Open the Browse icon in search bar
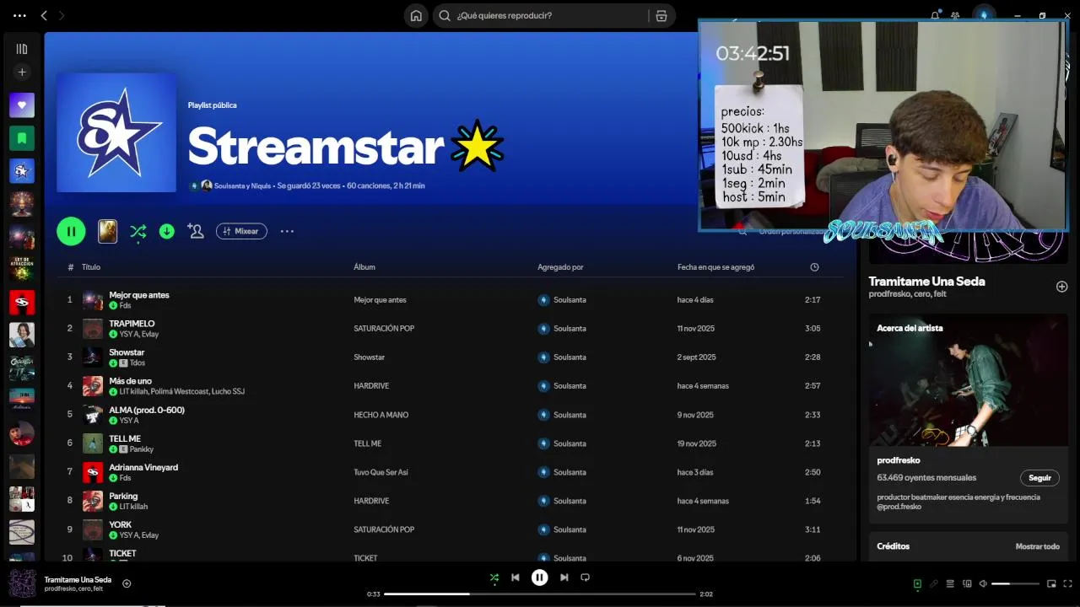Screen dimensions: 1080x607 pyautogui.click(x=661, y=15)
